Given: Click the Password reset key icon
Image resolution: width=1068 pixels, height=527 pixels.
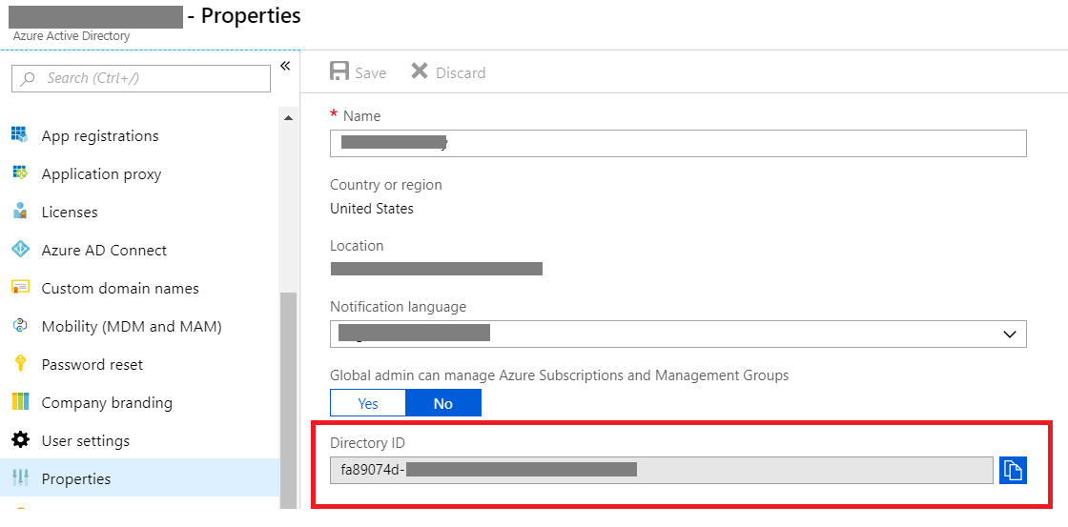Looking at the screenshot, I should click(20, 364).
